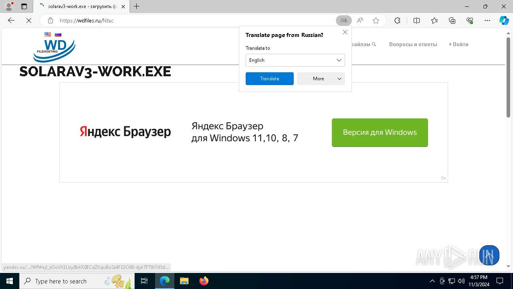The width and height of the screenshot is (513, 289).
Task: Open File Explorer from taskbar
Action: click(184, 281)
